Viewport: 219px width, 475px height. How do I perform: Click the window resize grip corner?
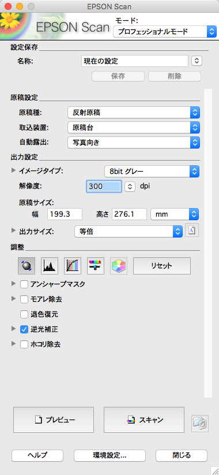[215, 471]
